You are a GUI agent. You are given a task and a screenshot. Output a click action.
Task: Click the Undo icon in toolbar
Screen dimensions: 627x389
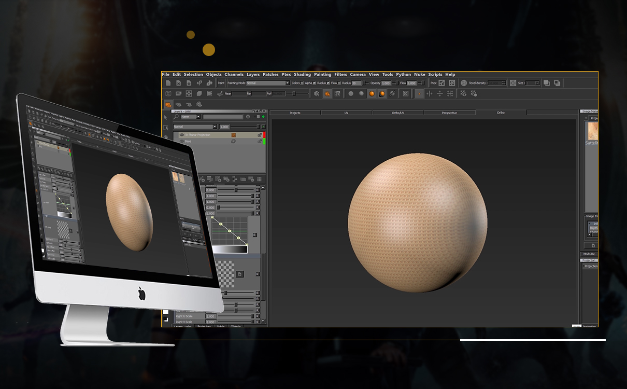point(199,83)
